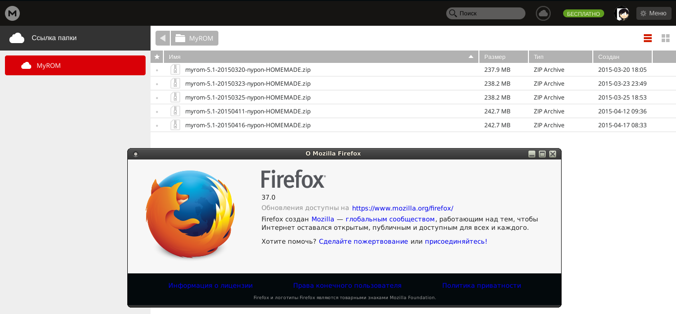Sort files by Создан column
The height and width of the screenshot is (314, 676).
pyautogui.click(x=623, y=57)
